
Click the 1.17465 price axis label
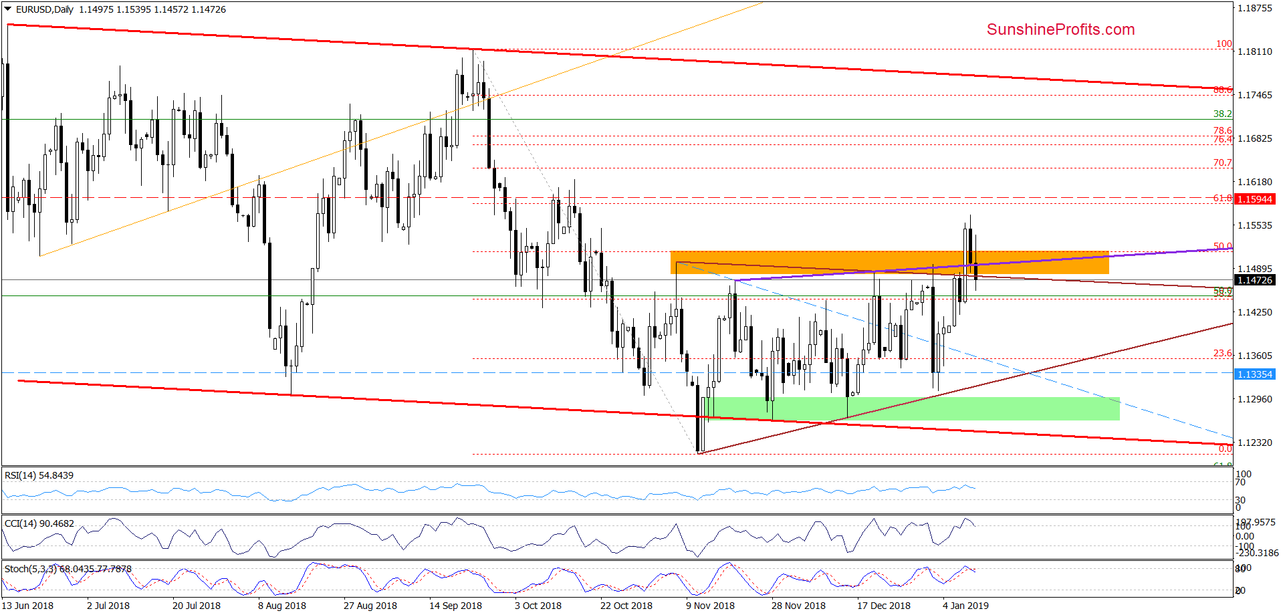pos(1255,95)
